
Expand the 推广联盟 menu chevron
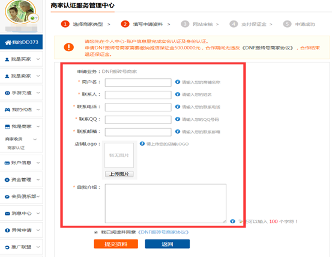point(38,247)
